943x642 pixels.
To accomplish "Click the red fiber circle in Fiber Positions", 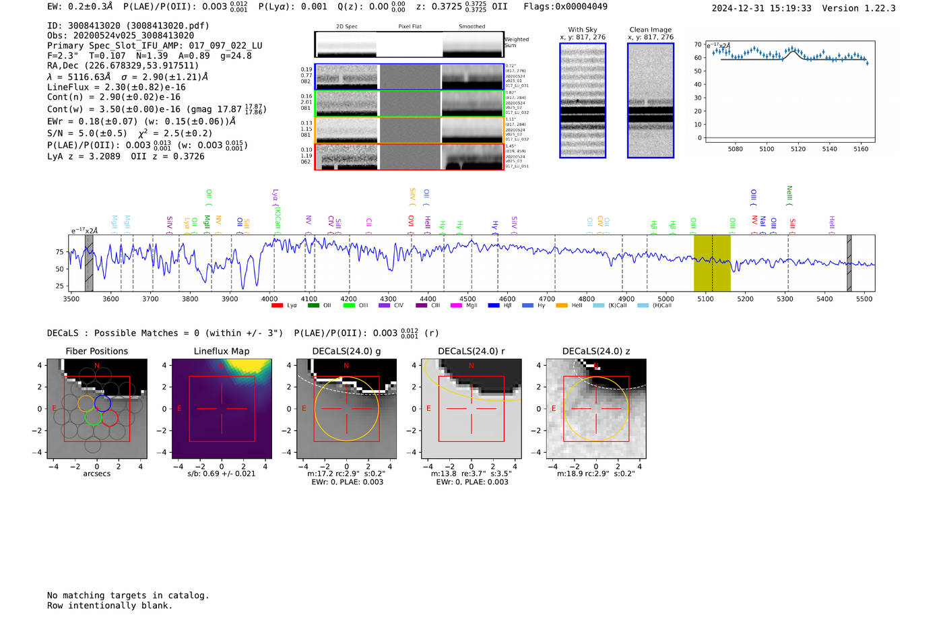I will (x=110, y=418).
